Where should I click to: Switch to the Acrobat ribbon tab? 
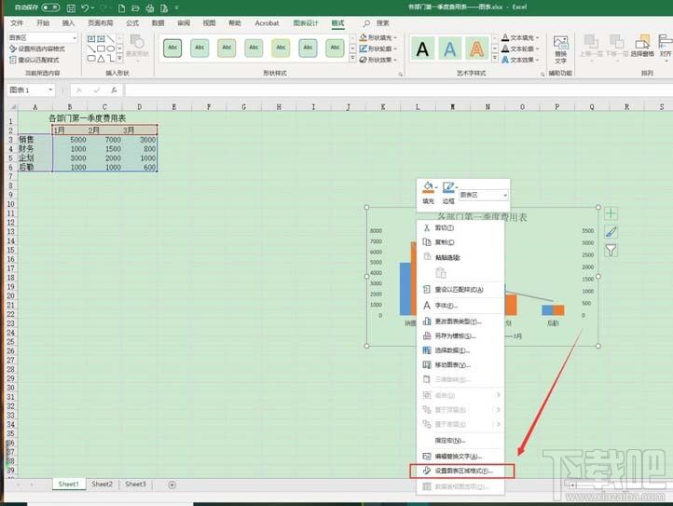pos(267,23)
